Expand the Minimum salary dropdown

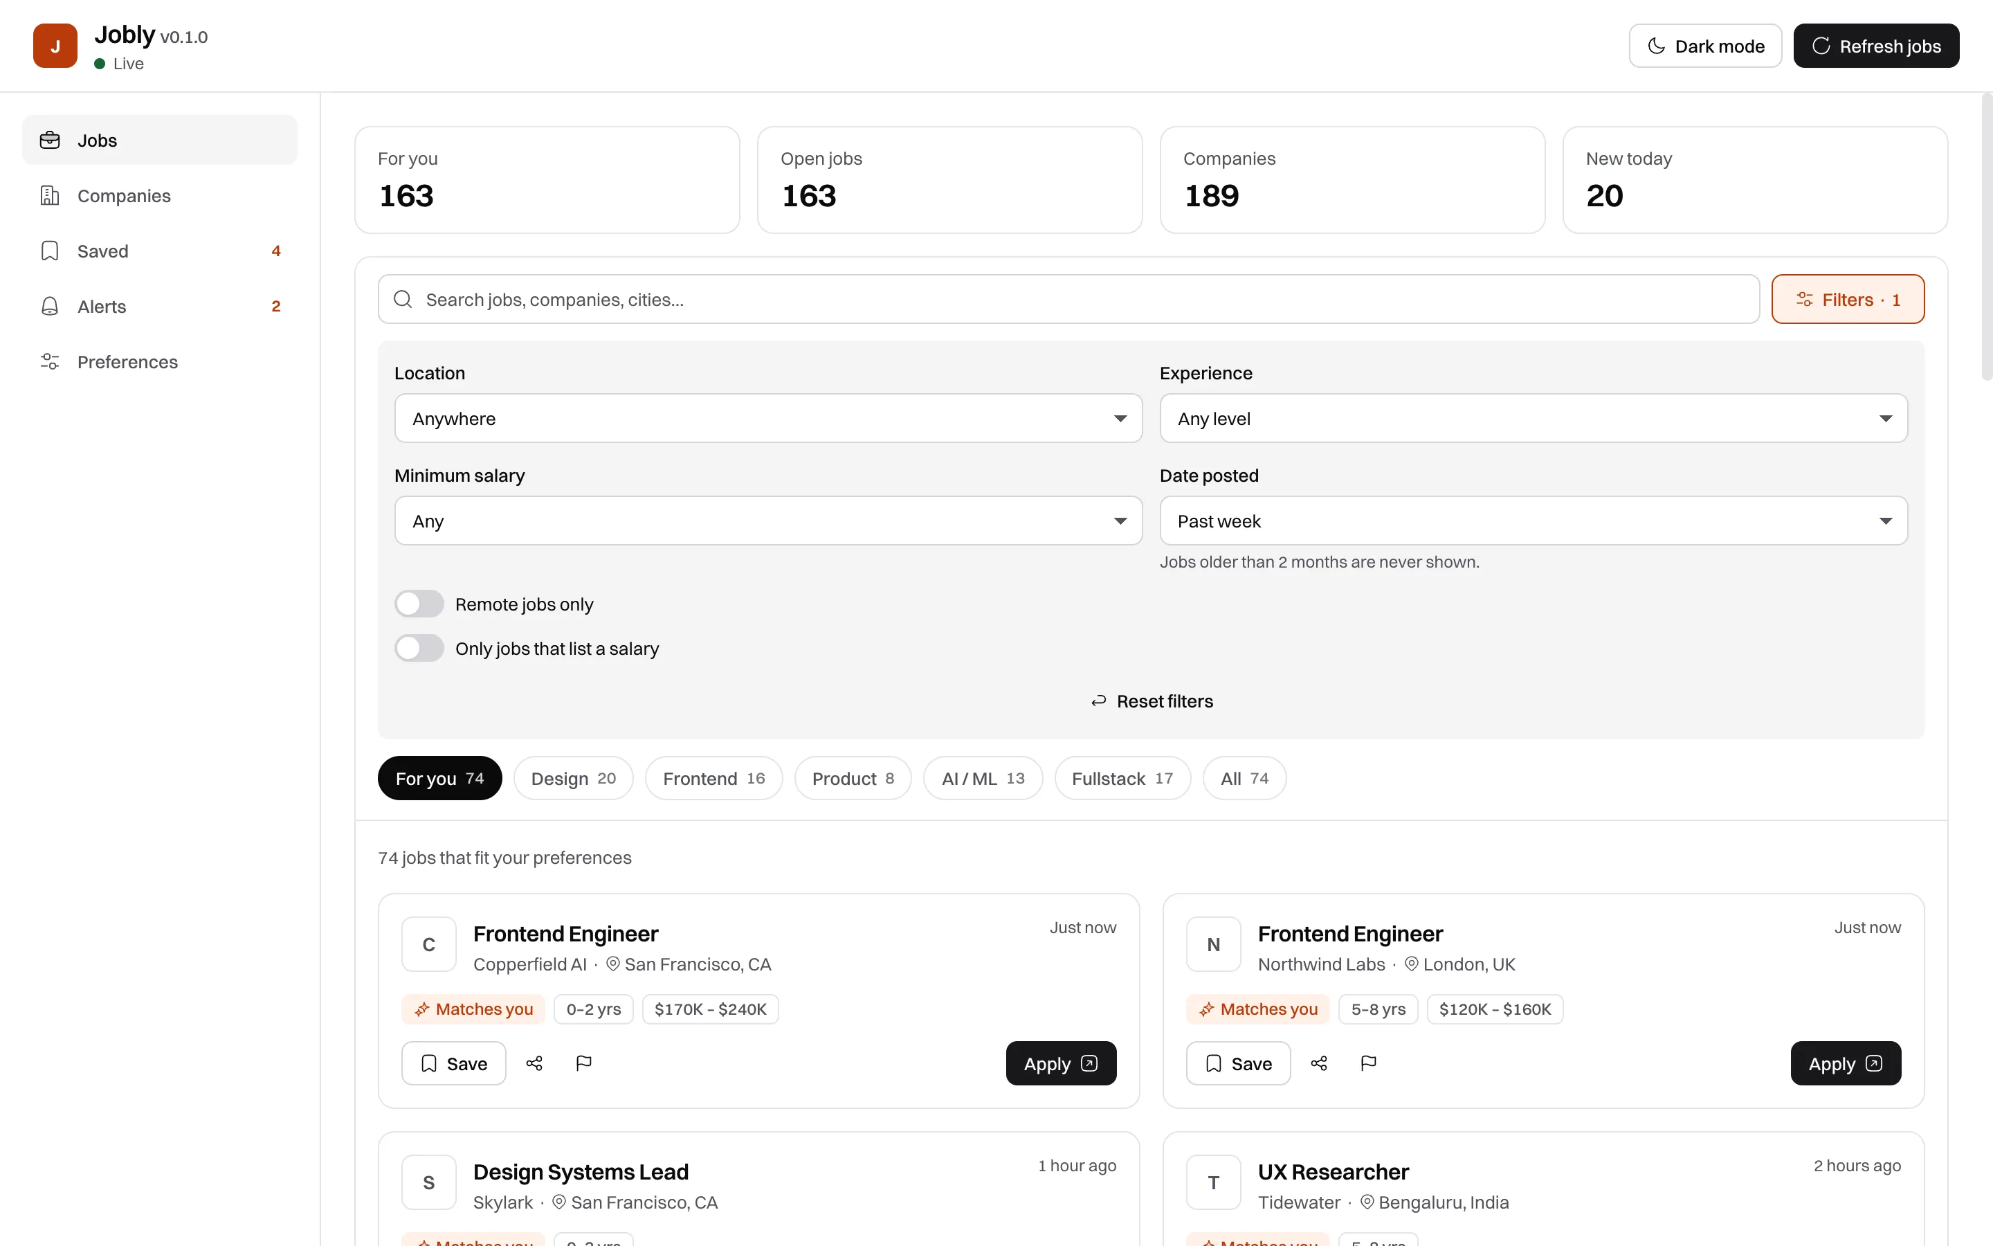coord(767,521)
